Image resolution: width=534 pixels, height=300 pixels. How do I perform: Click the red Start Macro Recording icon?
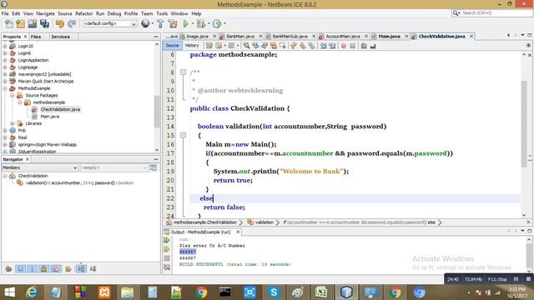tap(343, 46)
